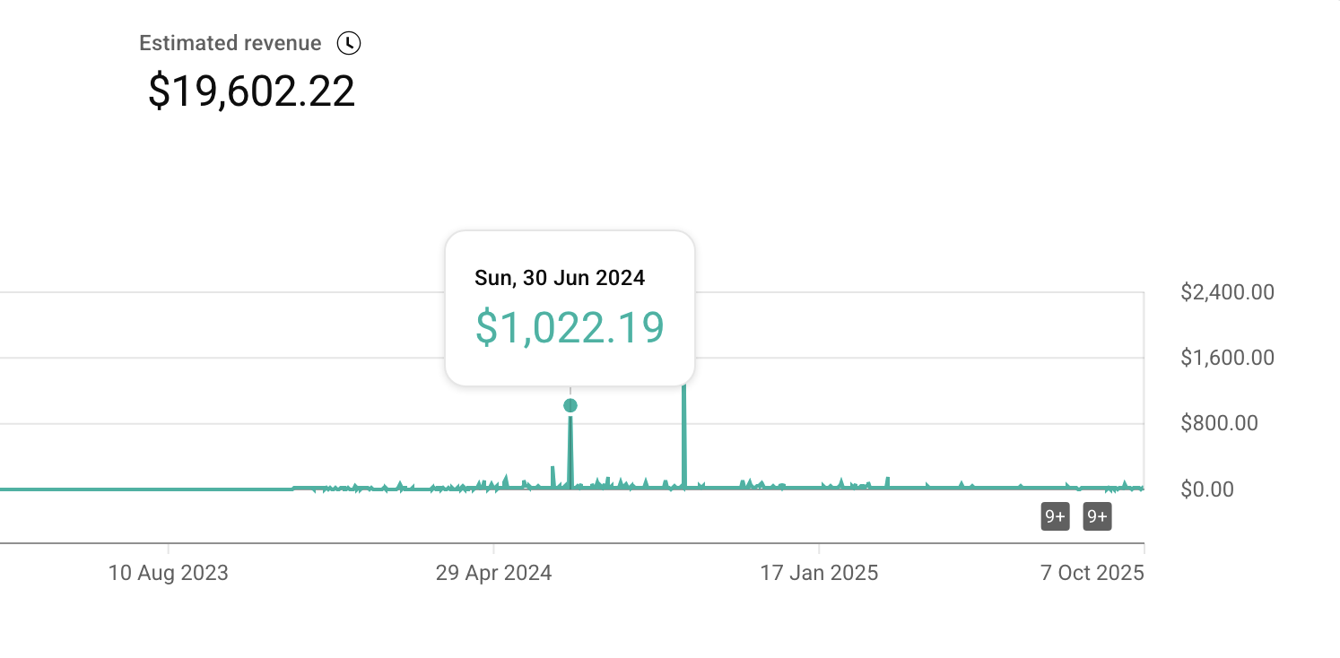Select the $19,602.22 total revenue figure
1340x658 pixels.
tap(251, 91)
